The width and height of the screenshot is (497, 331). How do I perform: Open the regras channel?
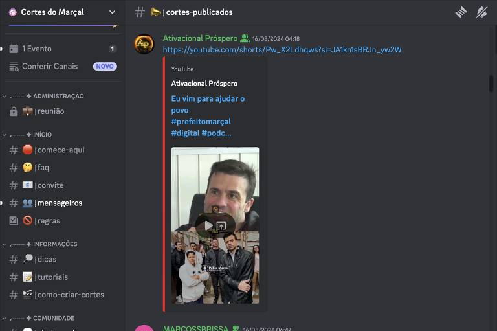62,221
